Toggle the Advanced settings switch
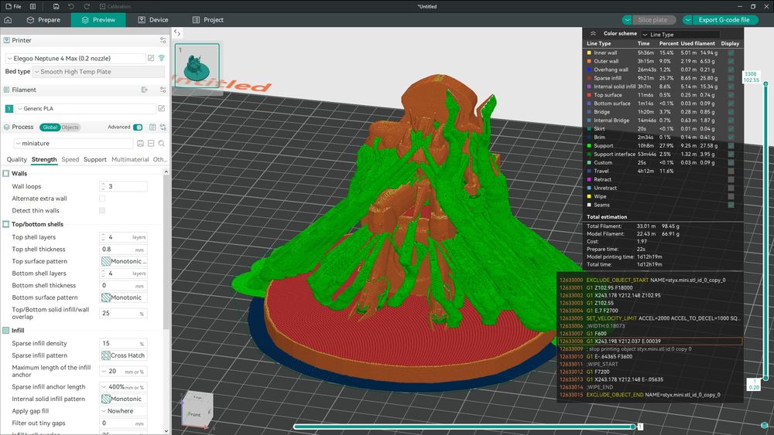The image size is (774, 435). click(138, 127)
